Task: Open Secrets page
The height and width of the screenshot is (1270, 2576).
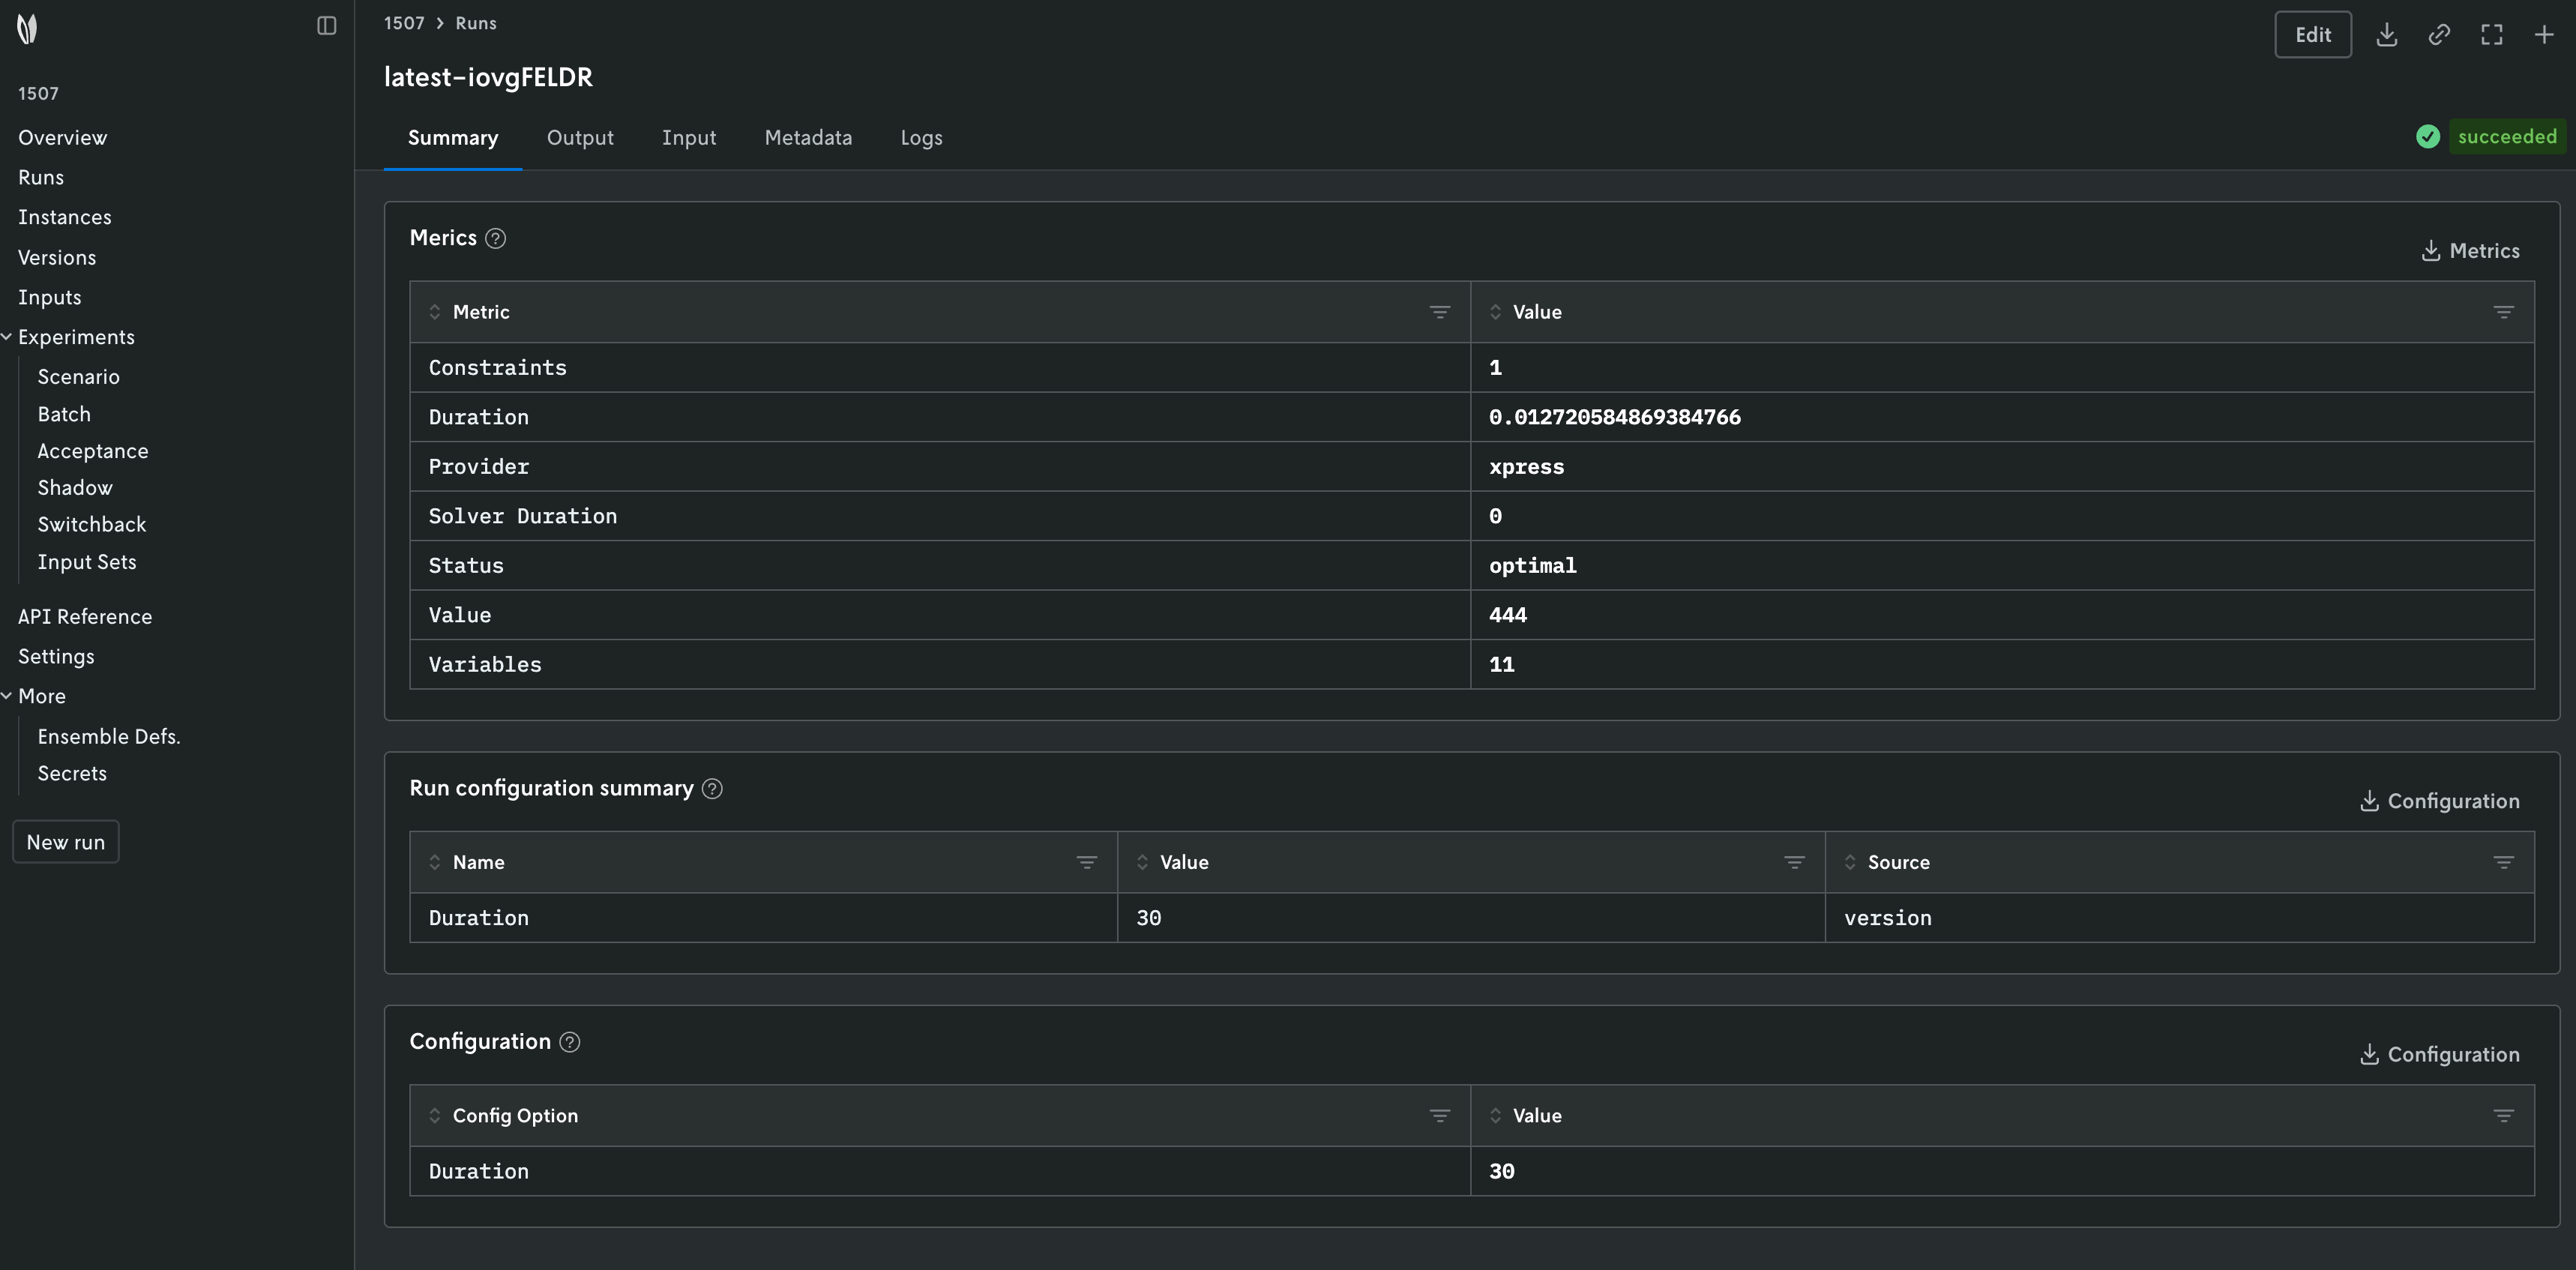Action: (x=72, y=774)
